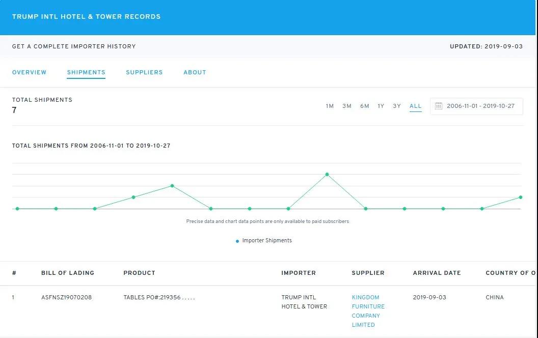538x338 pixels.
Task: Select the ALL time range
Action: pos(416,106)
